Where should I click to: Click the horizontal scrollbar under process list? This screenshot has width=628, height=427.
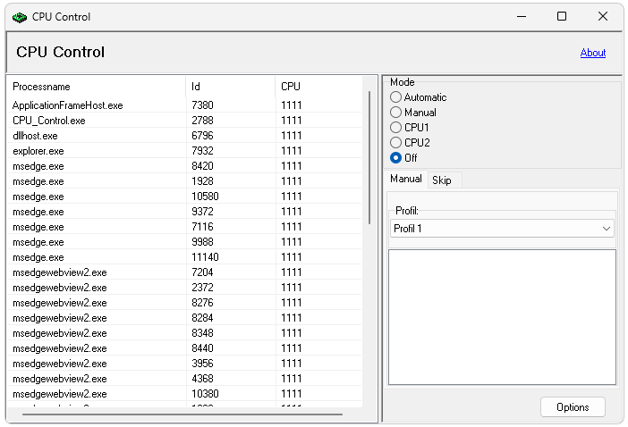179,414
